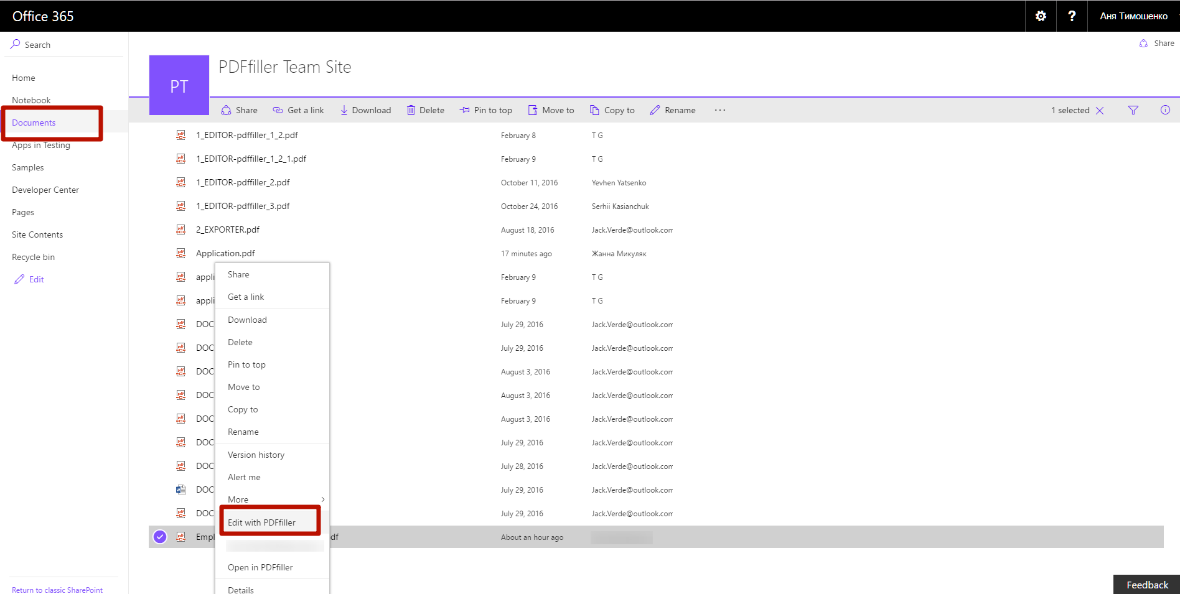Choose Download from the context menu

pyautogui.click(x=272, y=320)
